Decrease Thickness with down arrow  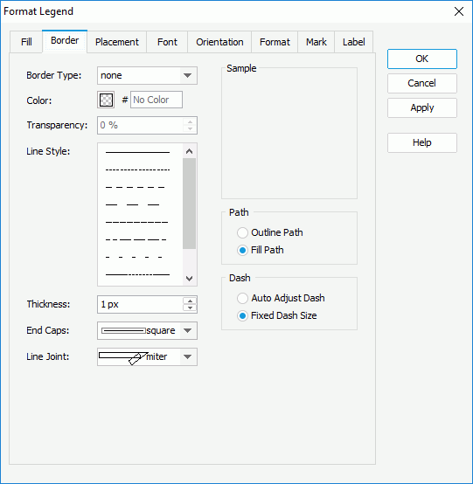click(x=190, y=308)
